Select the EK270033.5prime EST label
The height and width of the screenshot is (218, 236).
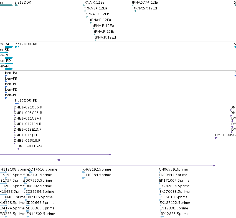pyautogui.click(x=174, y=192)
